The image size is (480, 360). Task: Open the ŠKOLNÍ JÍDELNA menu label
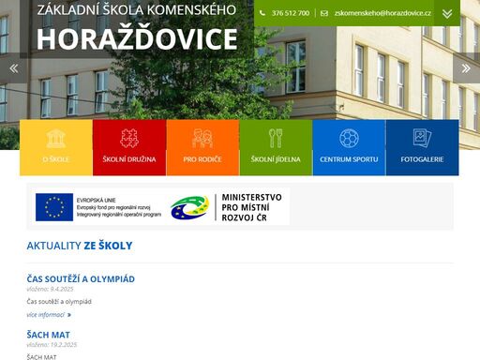(276, 159)
